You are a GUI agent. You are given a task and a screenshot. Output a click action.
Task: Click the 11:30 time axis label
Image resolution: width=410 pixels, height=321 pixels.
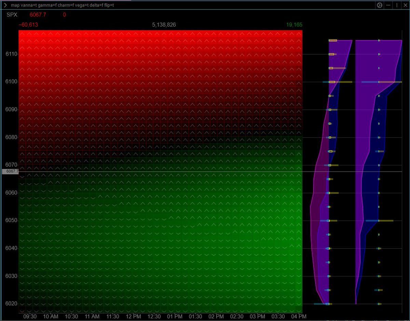click(112, 317)
